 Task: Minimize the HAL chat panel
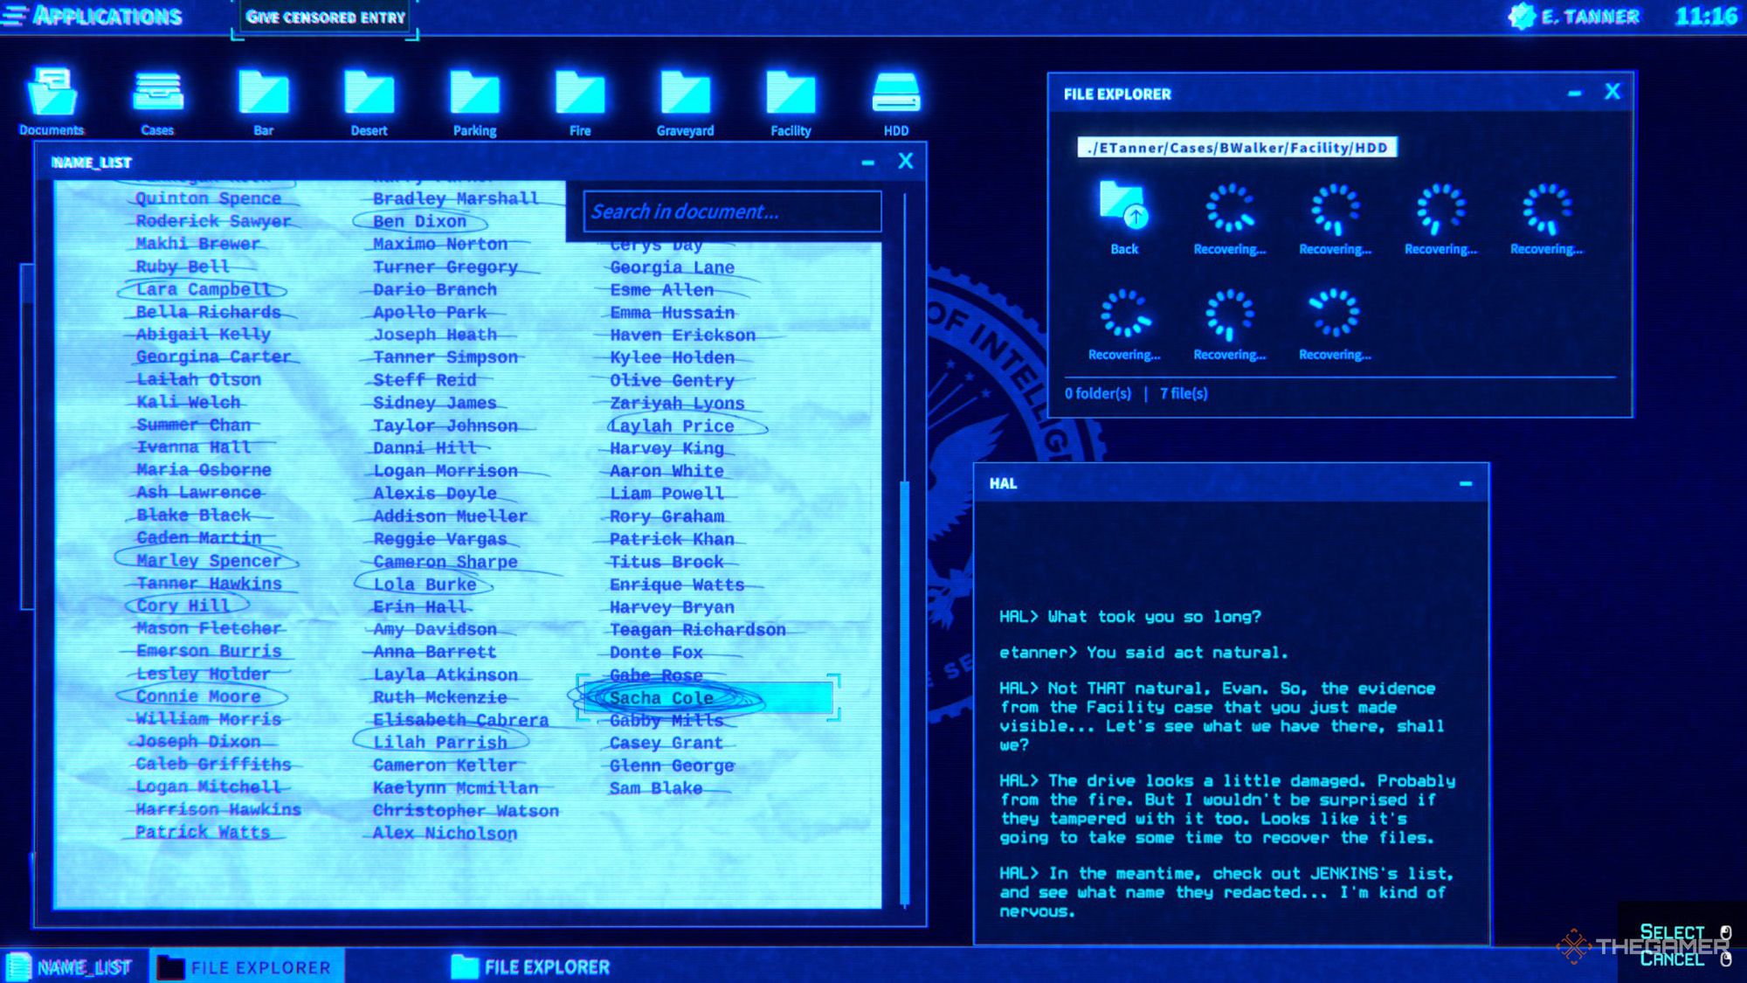point(1467,480)
